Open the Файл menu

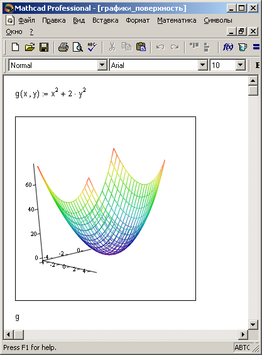tap(26, 20)
